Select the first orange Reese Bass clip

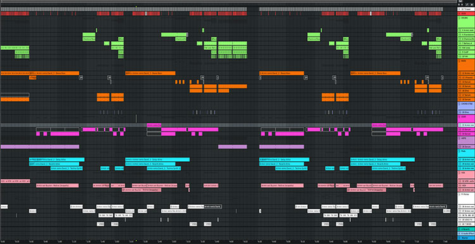54,73
